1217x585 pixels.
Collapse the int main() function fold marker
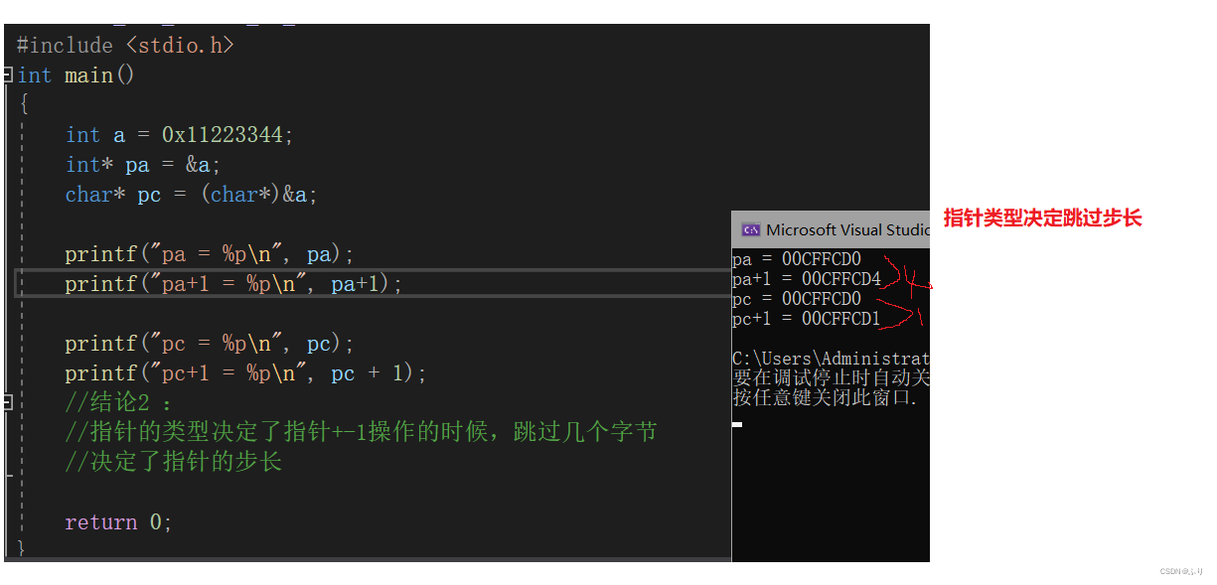pyautogui.click(x=8, y=75)
